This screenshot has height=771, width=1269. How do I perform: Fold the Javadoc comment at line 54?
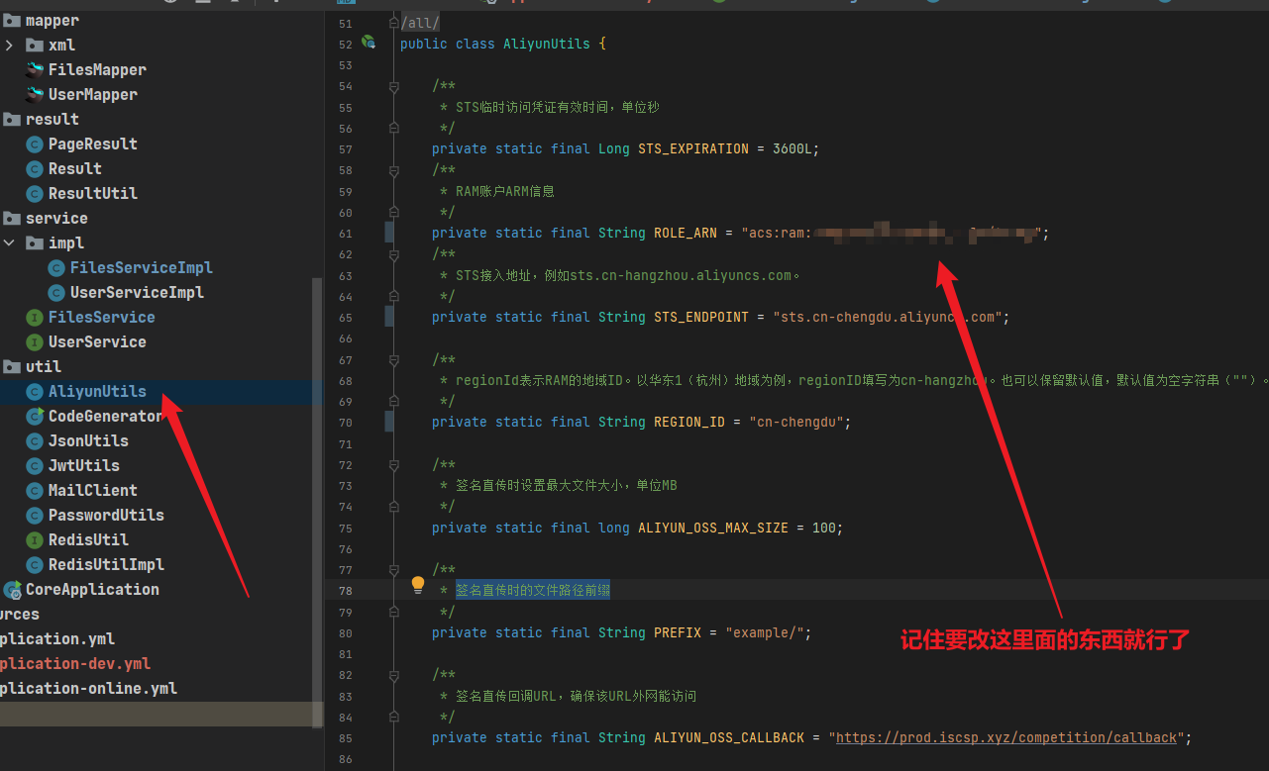(x=394, y=87)
